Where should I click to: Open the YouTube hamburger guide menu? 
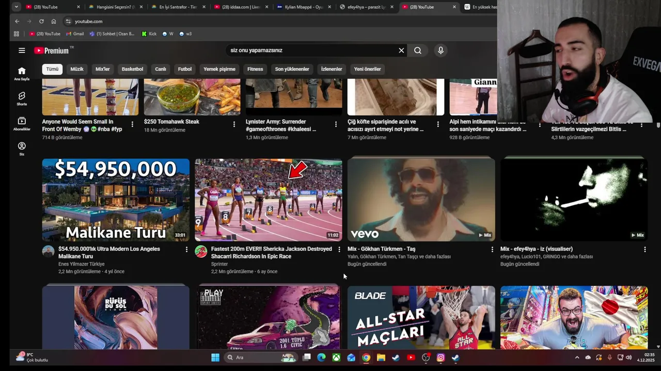[x=22, y=50]
